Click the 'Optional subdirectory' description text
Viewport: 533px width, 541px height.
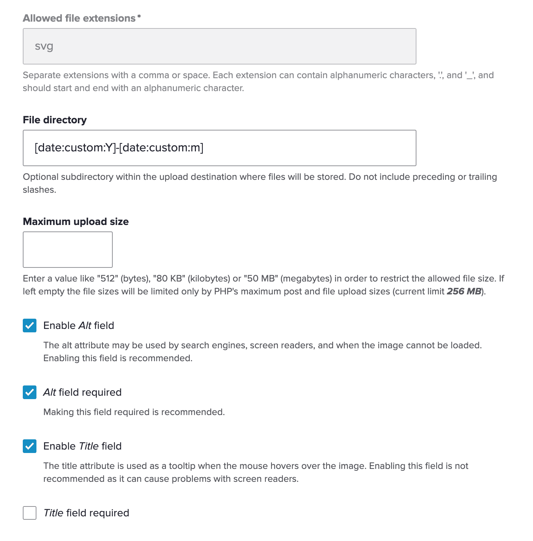point(260,183)
